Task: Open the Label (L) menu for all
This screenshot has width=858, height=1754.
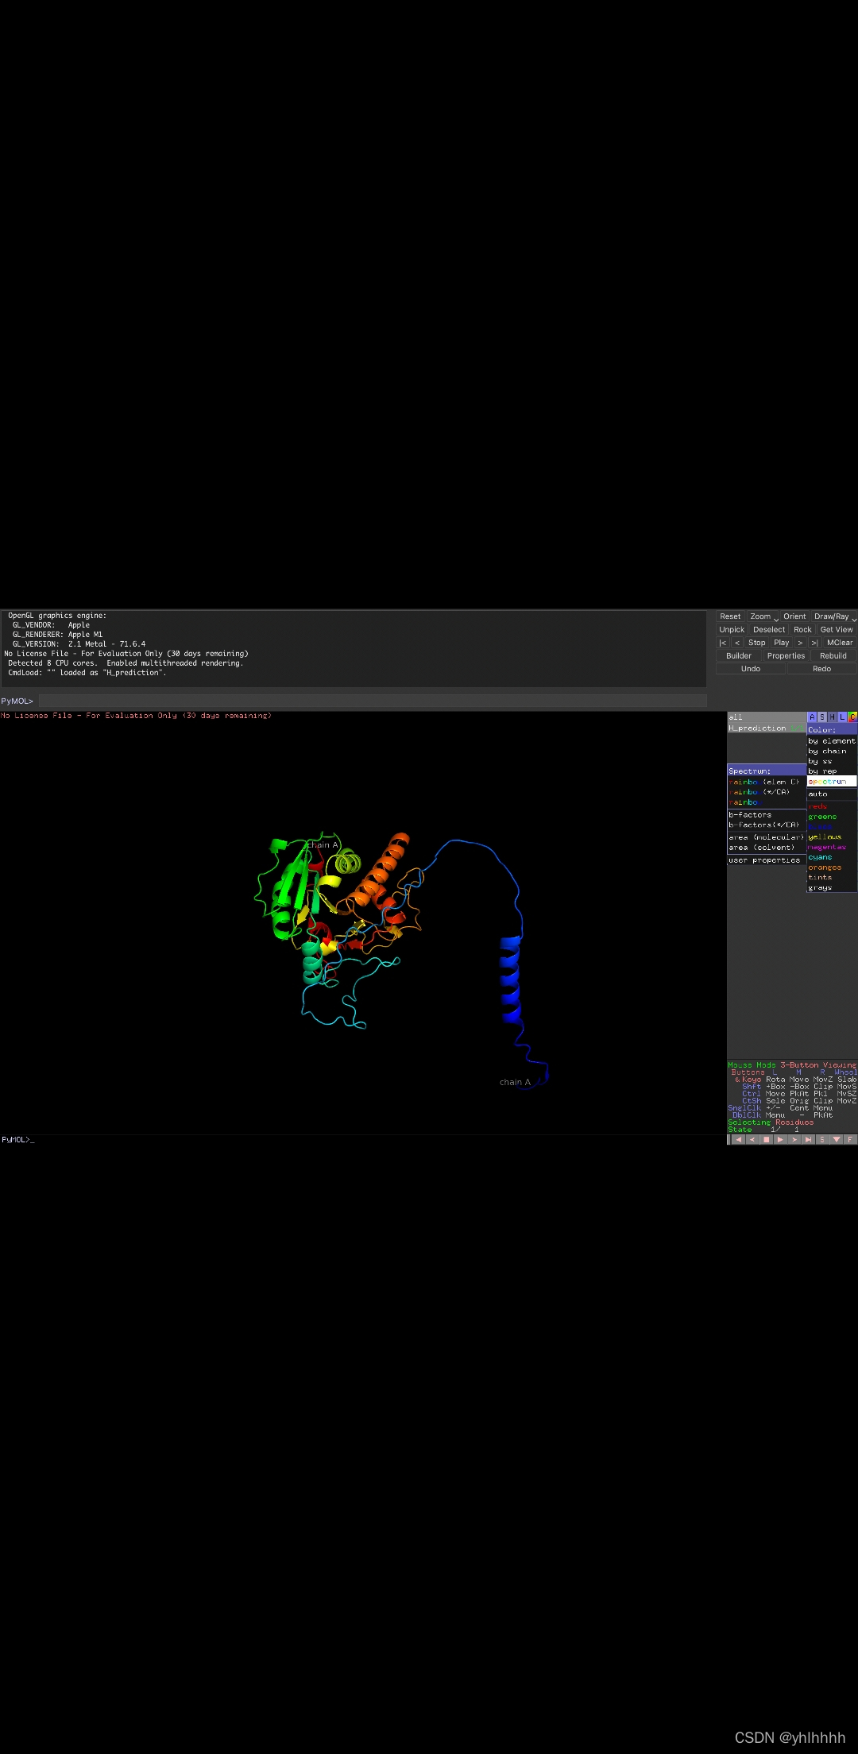Action: click(x=842, y=717)
